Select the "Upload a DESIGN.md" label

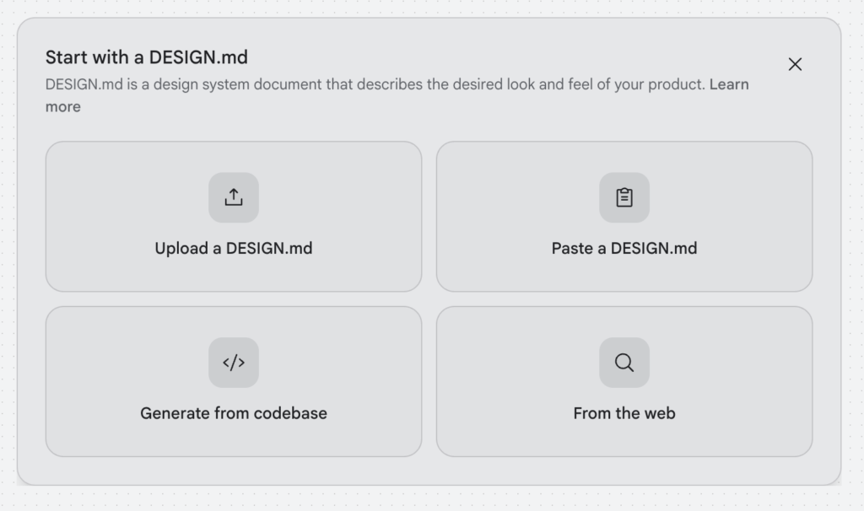click(234, 249)
